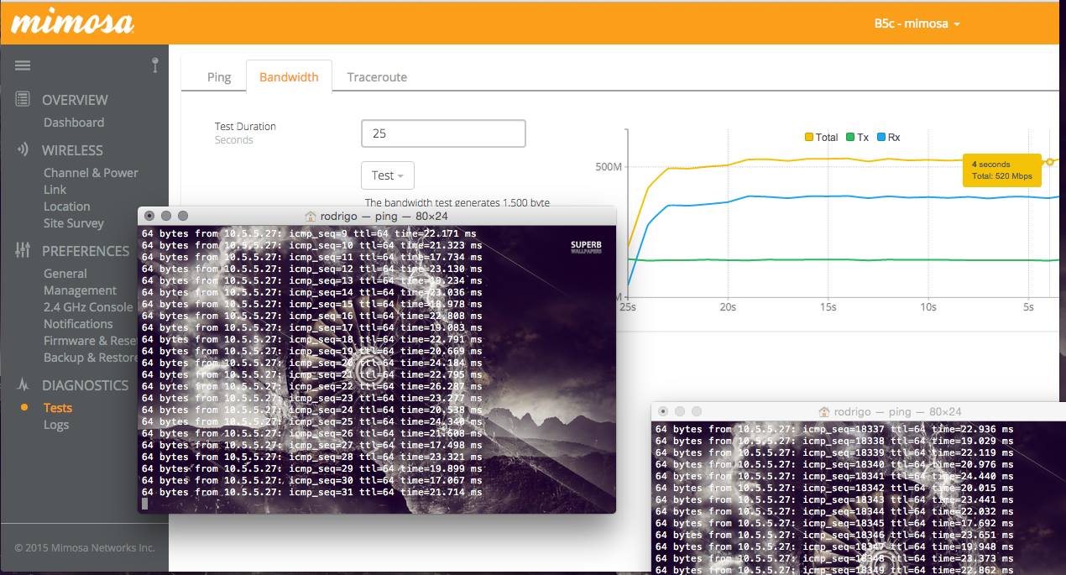Open the Dashboard page
This screenshot has width=1066, height=575.
coord(74,123)
